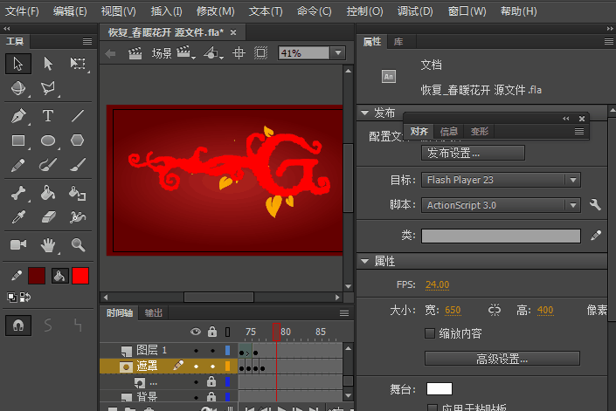This screenshot has height=411, width=616.
Task: Open the 编辑(E) menu
Action: point(70,11)
